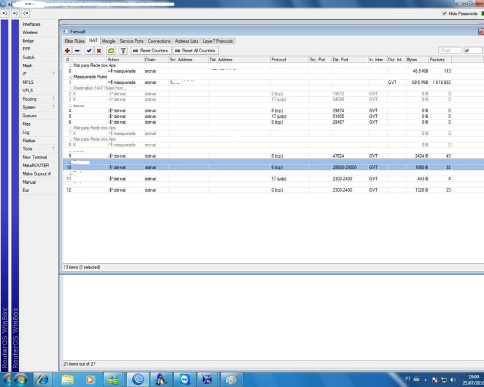This screenshot has height=387, width=484.
Task: Expand the System submenu
Action: (38, 107)
